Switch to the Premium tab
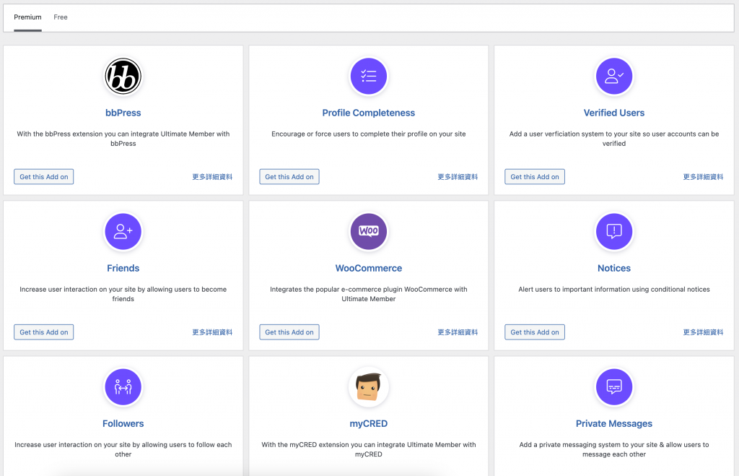Viewport: 739px width, 476px height. (x=28, y=17)
